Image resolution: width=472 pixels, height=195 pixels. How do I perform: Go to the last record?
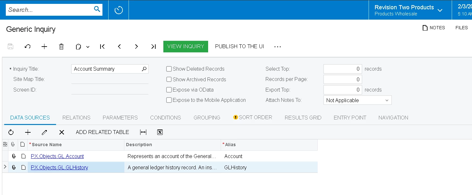[153, 47]
